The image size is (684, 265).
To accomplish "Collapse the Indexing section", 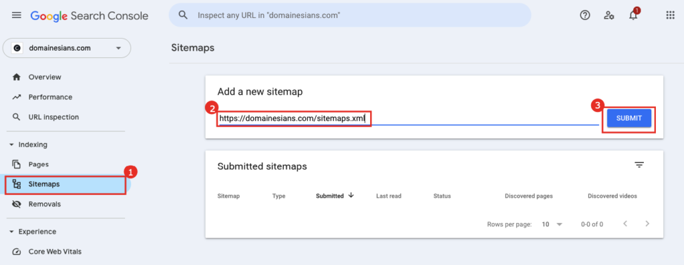I will [12, 144].
